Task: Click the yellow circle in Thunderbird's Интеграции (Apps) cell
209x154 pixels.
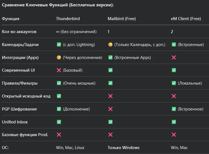Action: (59, 58)
